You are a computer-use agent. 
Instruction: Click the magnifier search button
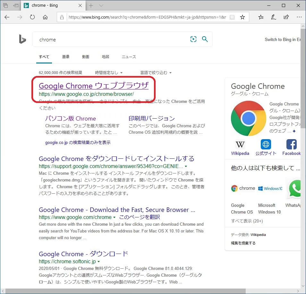point(205,39)
